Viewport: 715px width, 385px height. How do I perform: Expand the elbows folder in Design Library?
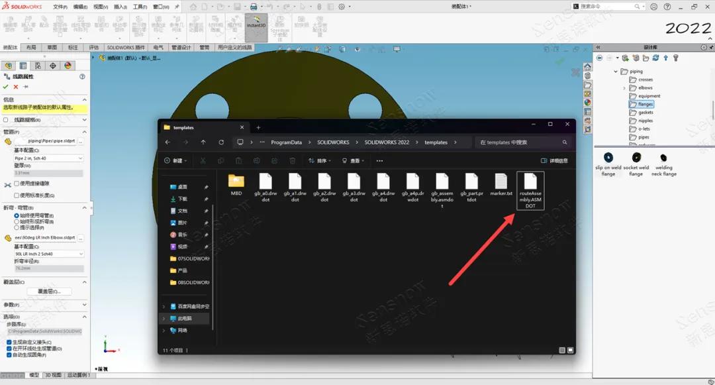624,87
